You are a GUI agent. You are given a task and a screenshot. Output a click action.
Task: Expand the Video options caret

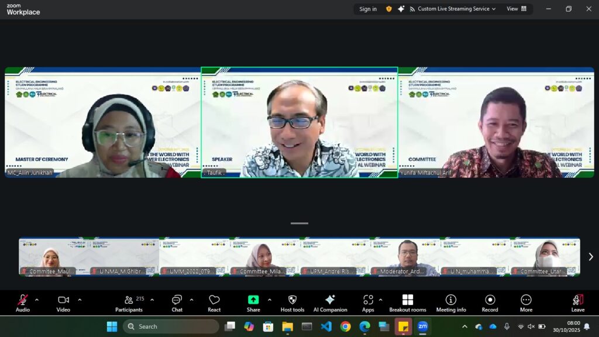[x=80, y=300]
